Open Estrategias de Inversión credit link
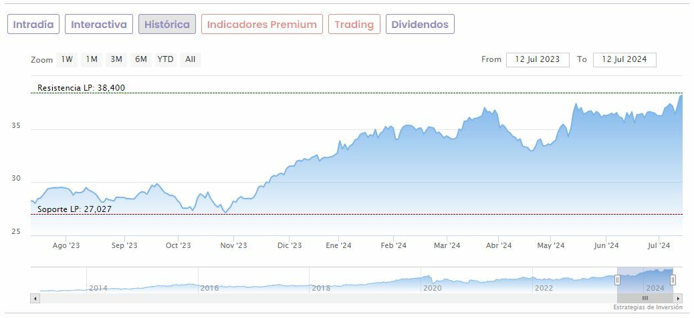 pyautogui.click(x=648, y=307)
